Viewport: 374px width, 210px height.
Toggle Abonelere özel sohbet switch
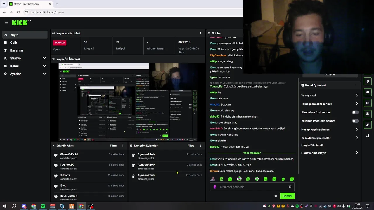pos(355,112)
